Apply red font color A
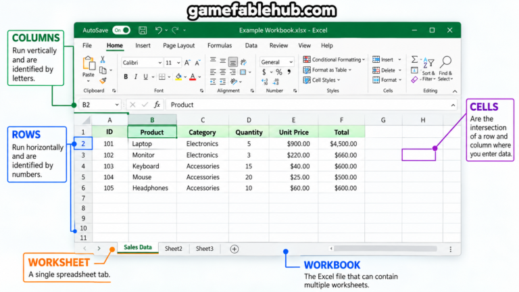519x292 pixels. click(193, 77)
